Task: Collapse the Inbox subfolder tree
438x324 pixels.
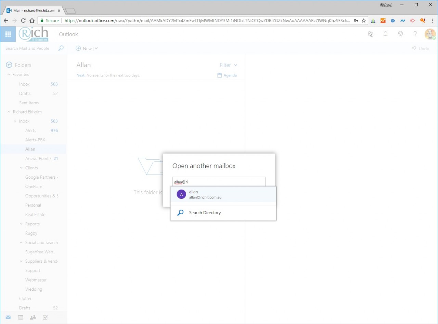Action: point(15,121)
